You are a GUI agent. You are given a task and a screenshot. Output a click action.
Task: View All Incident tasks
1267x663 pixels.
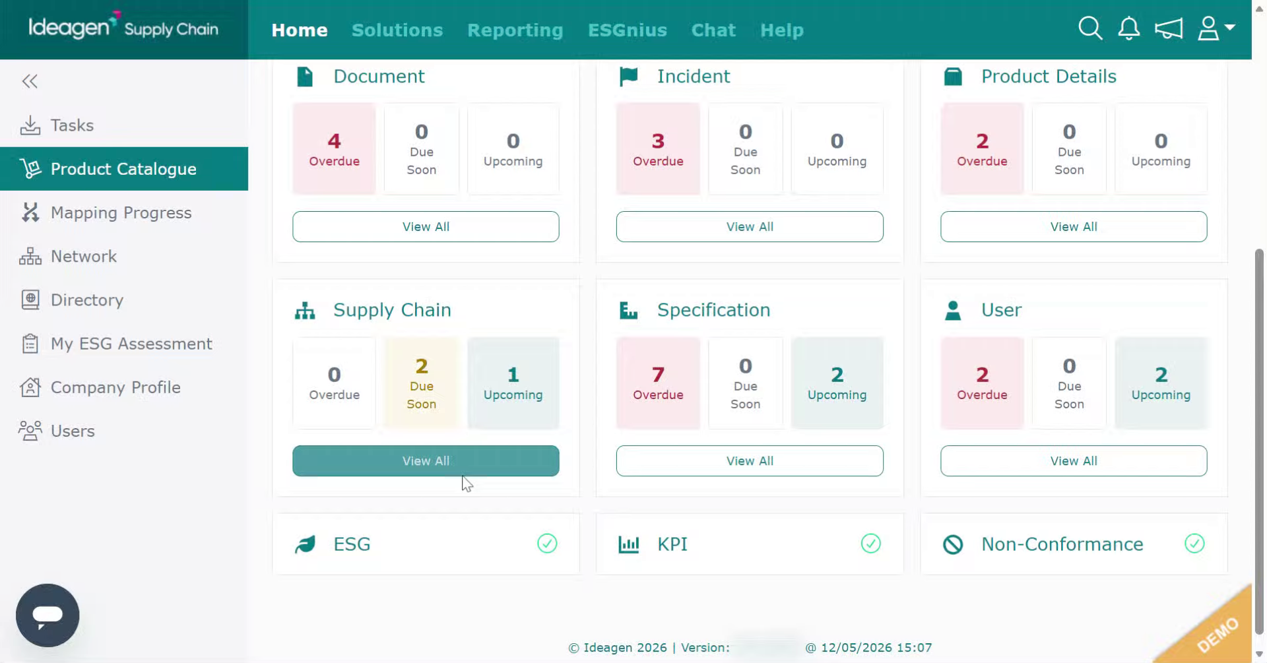pos(750,226)
